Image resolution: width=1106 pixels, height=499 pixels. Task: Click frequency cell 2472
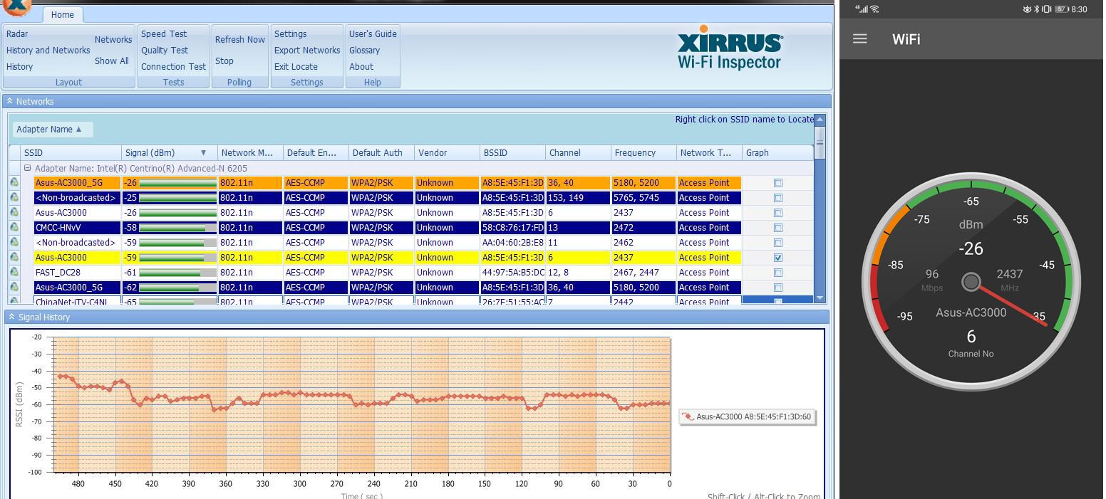[x=644, y=228]
